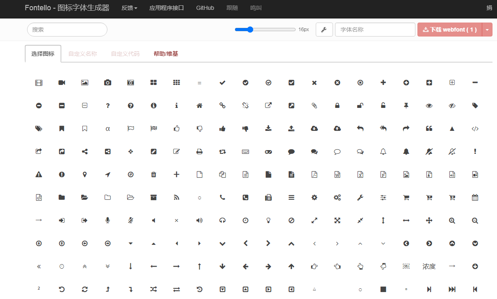Image resolution: width=497 pixels, height=299 pixels.
Task: Pick the calendar icon
Action: click(x=475, y=197)
